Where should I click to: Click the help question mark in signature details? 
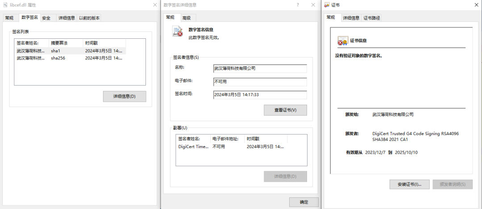coord(298,5)
